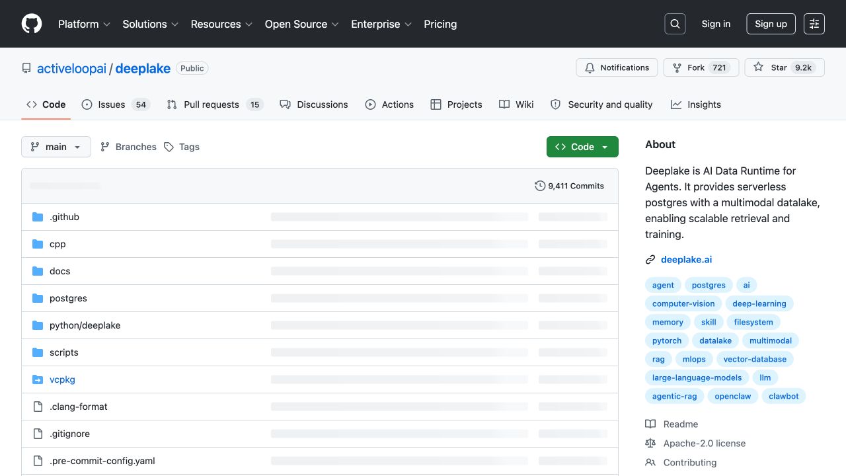
Task: Click the link chain icon beside deeplake.ai
Action: [x=650, y=260]
